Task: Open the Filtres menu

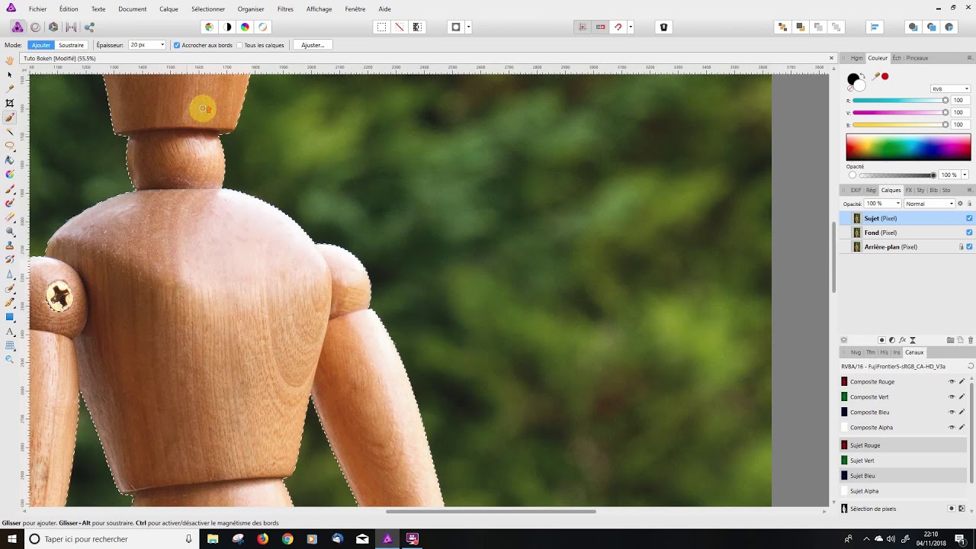Action: 285,9
